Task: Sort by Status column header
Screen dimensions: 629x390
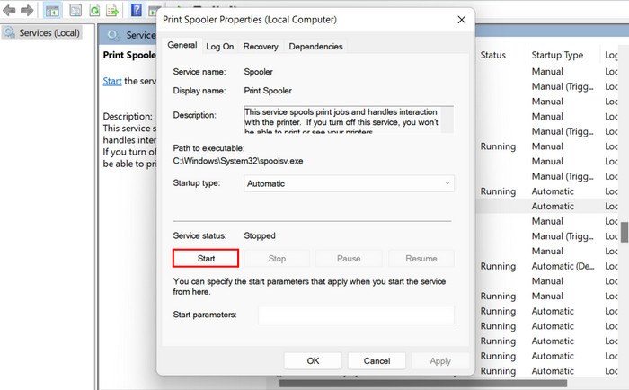Action: 493,55
